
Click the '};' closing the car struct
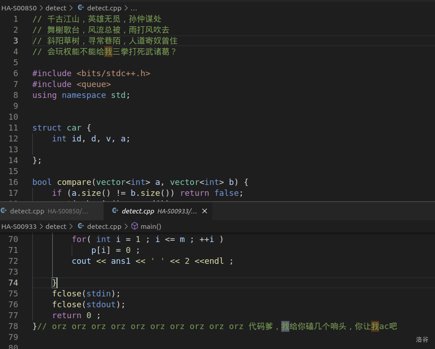pyautogui.click(x=37, y=160)
